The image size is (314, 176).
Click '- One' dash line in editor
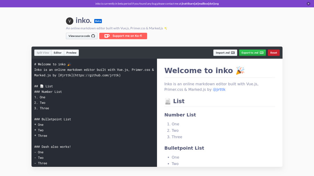click(x=39, y=152)
